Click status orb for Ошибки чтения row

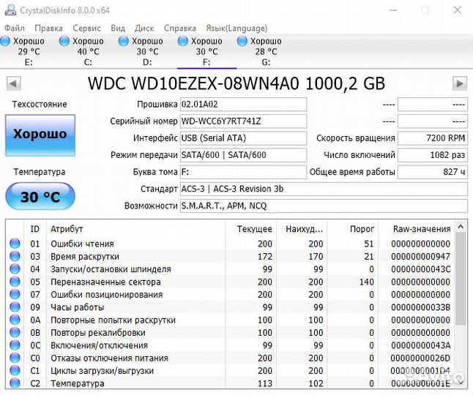point(15,244)
